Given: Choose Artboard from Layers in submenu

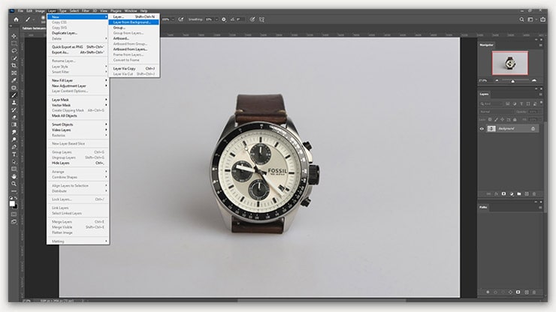Looking at the screenshot, I should tap(134, 49).
